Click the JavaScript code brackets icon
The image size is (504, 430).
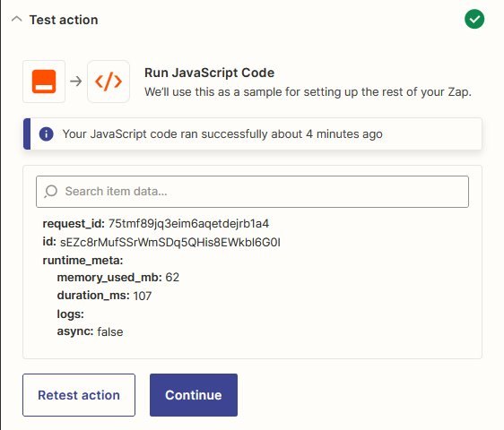[x=109, y=82]
